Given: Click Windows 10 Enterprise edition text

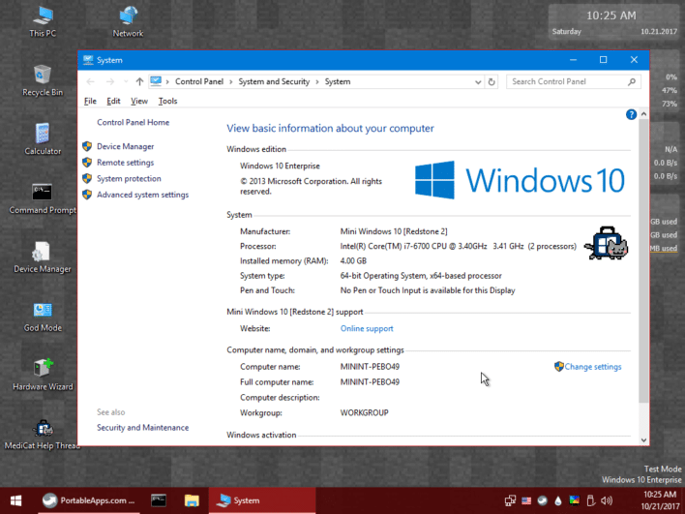Looking at the screenshot, I should click(280, 166).
